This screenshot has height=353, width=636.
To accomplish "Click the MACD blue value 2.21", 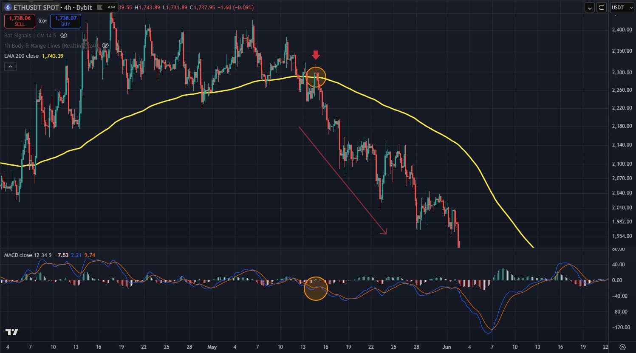I will click(x=76, y=255).
